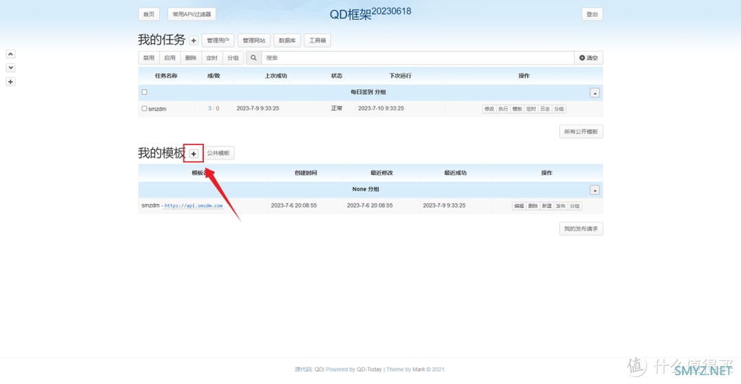Check the smzdm task checkbox
Image resolution: width=741 pixels, height=384 pixels.
point(145,109)
